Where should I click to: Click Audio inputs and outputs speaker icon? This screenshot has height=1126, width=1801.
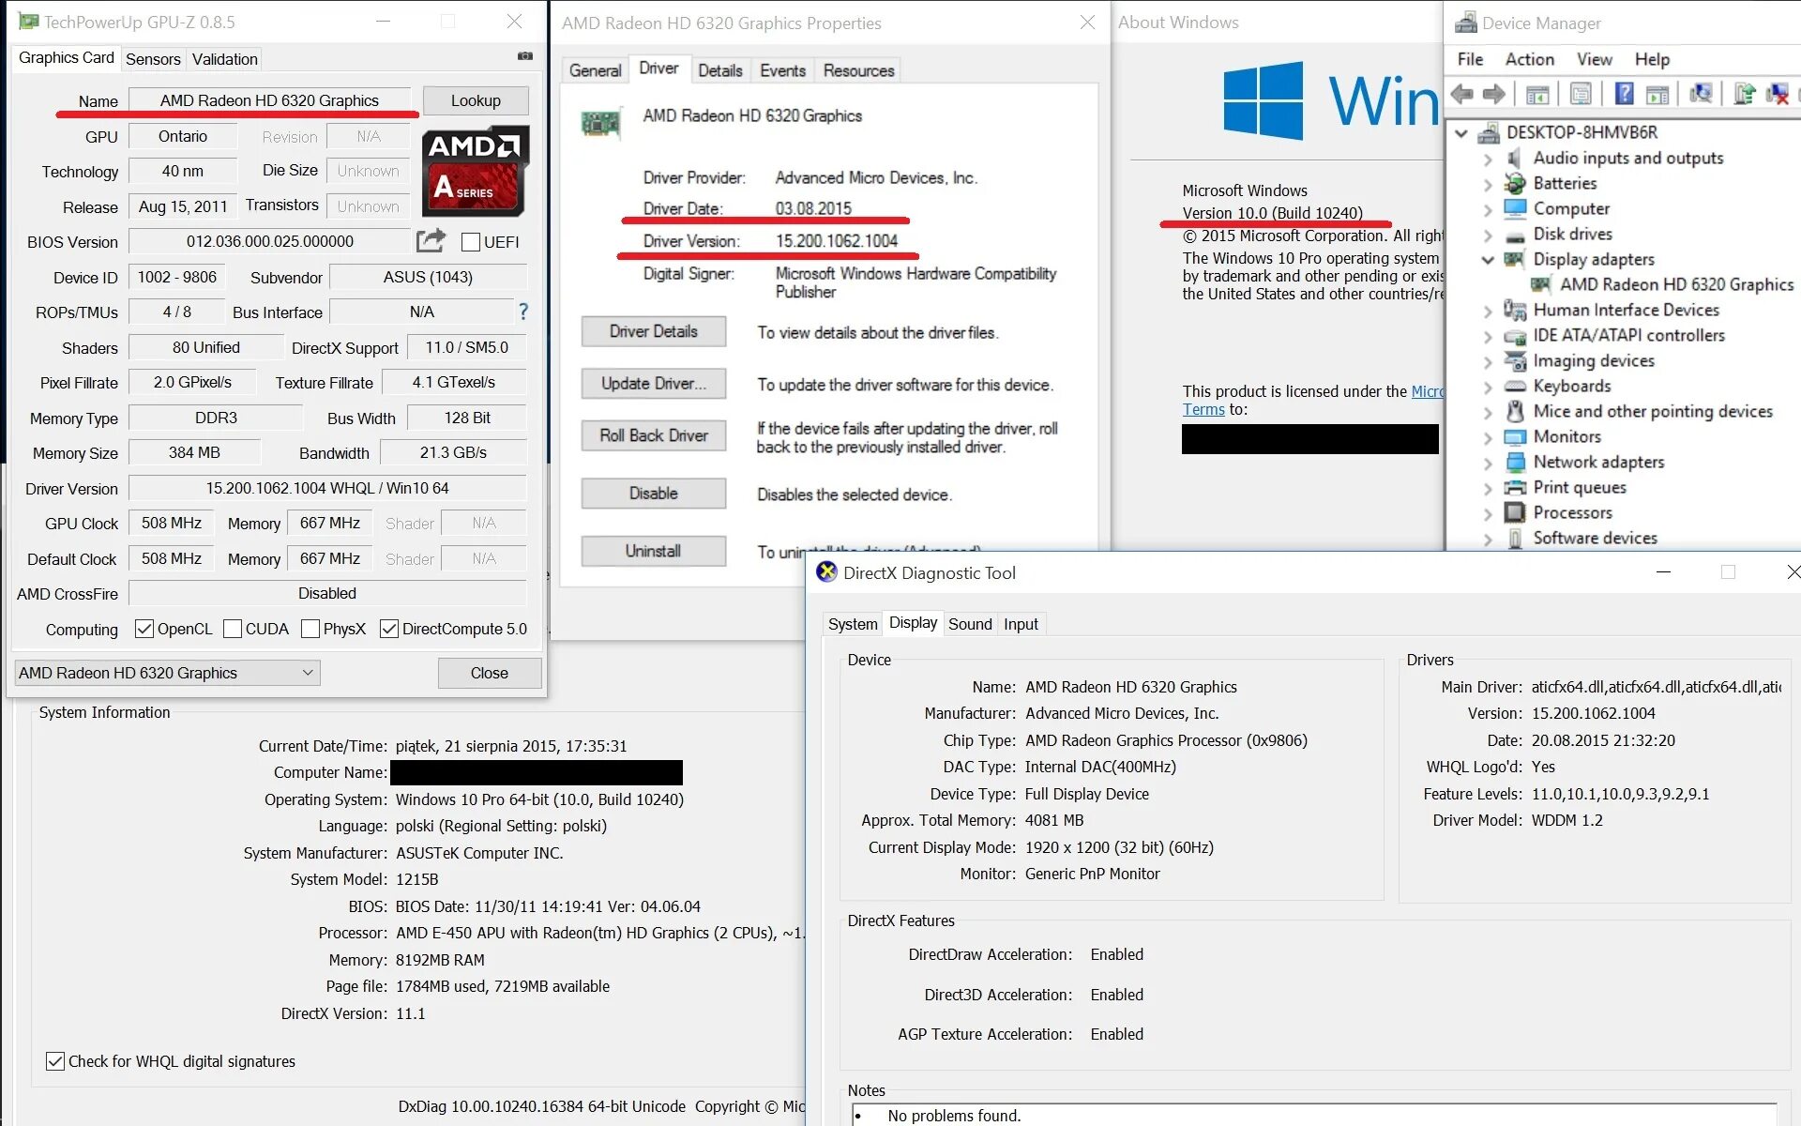[1514, 159]
